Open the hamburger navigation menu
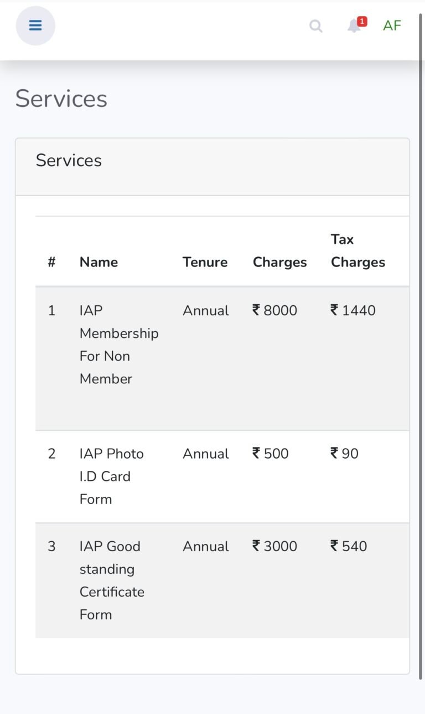 pos(35,25)
